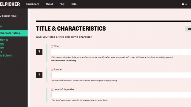Go to the FAQ page
Screen dimensions: 191x107
coord(62,4)
